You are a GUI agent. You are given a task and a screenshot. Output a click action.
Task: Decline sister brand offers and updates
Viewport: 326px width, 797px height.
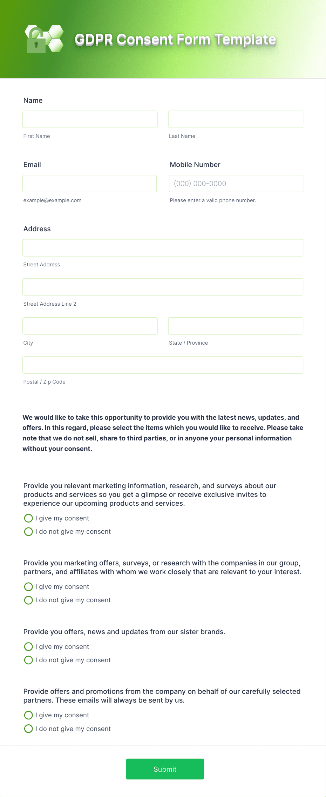coord(28,660)
